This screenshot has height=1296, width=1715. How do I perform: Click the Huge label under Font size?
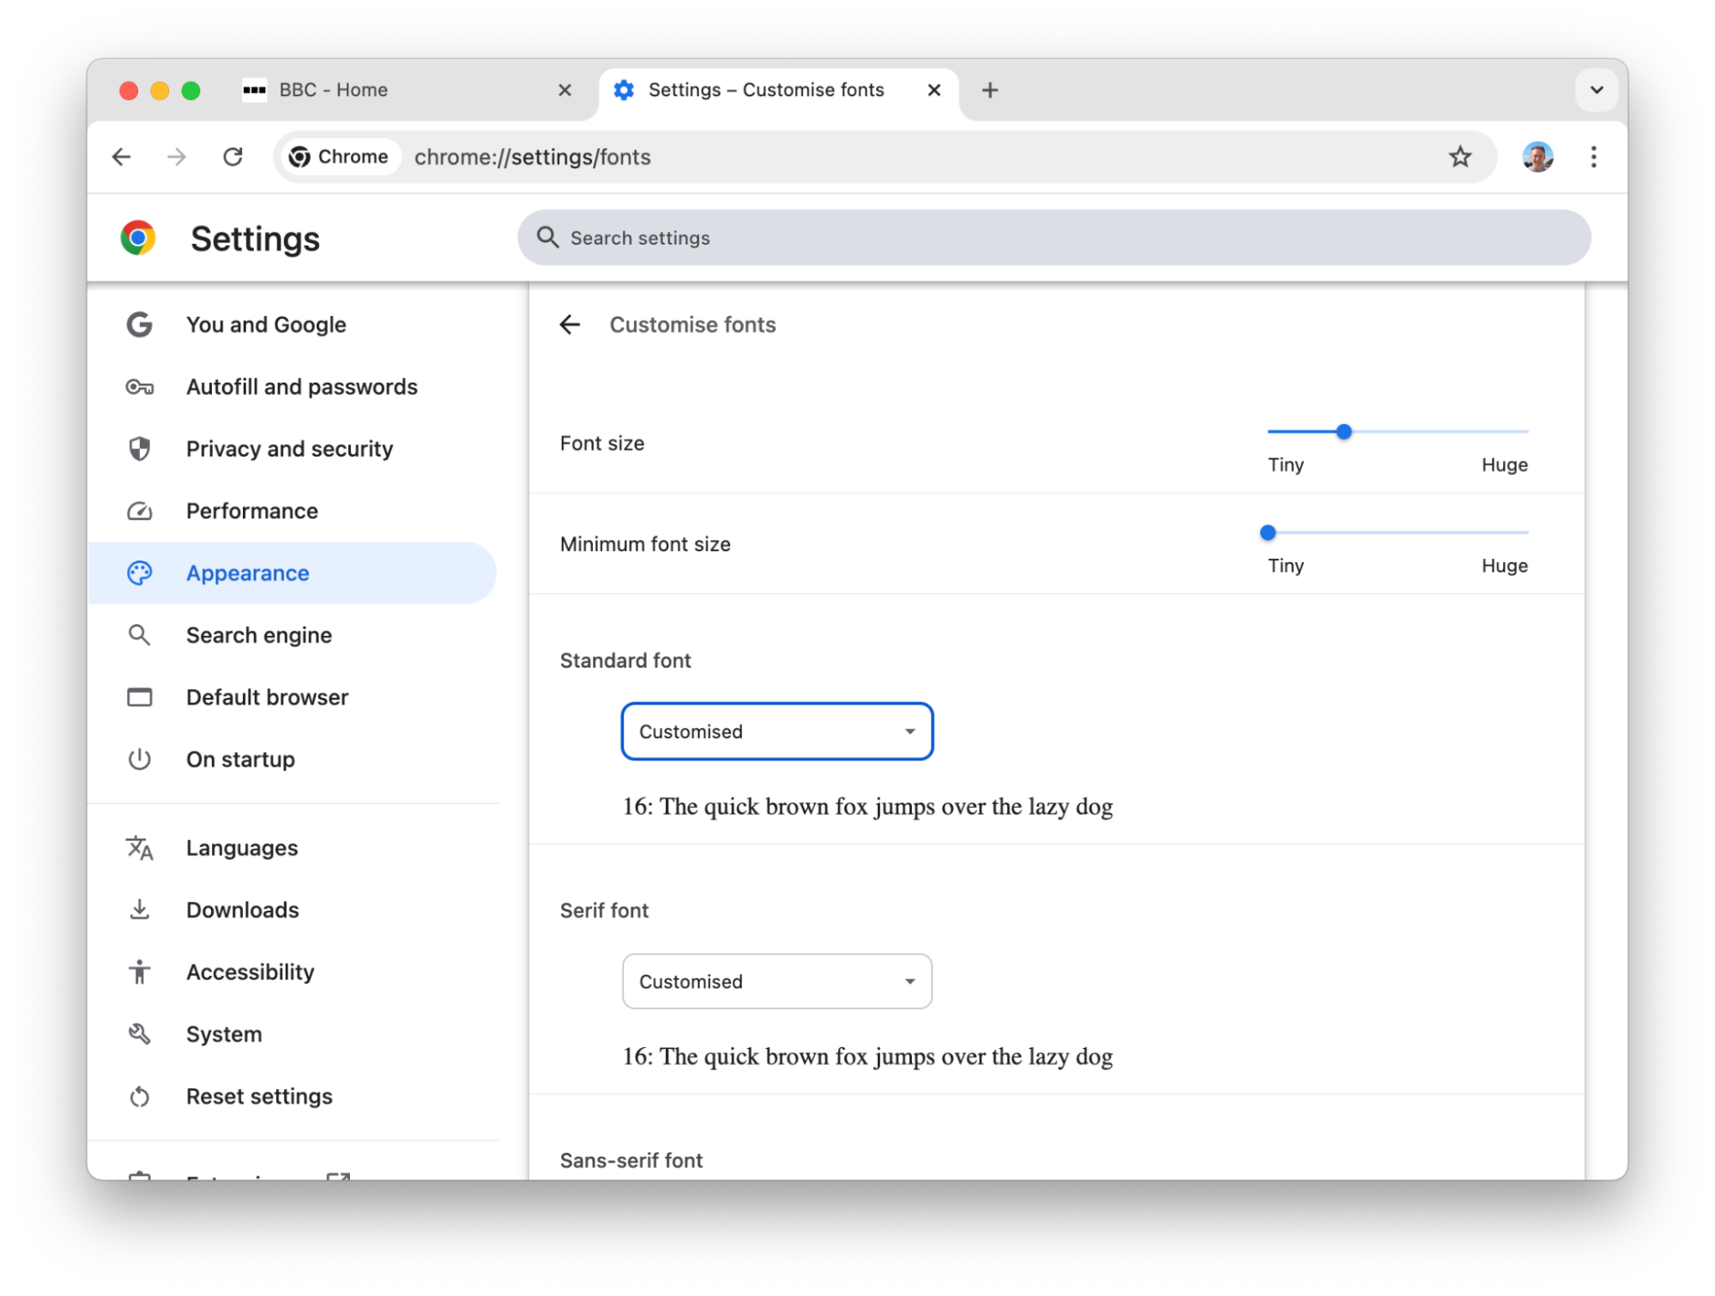1504,464
